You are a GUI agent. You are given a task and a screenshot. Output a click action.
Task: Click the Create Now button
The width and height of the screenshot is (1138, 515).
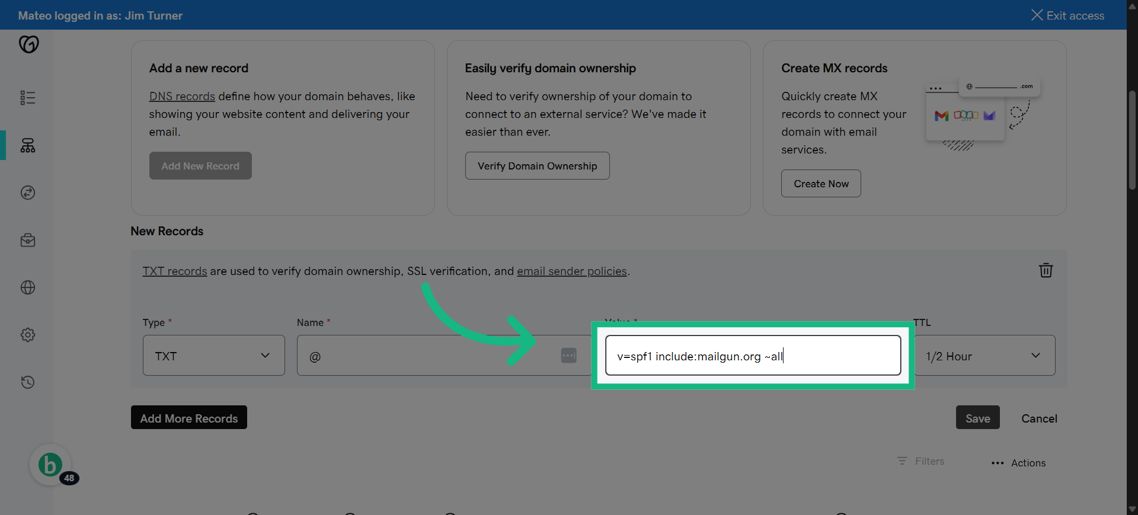(821, 184)
